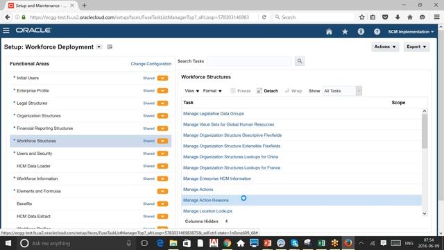Open help question mark icon

[x=377, y=32]
